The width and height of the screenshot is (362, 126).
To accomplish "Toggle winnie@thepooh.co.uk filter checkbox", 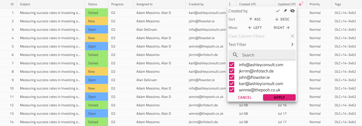I will (232, 90).
